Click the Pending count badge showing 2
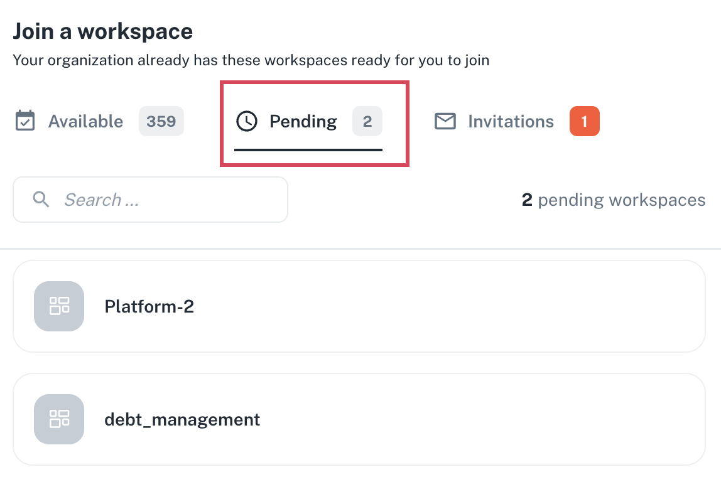The height and width of the screenshot is (477, 721). (367, 121)
